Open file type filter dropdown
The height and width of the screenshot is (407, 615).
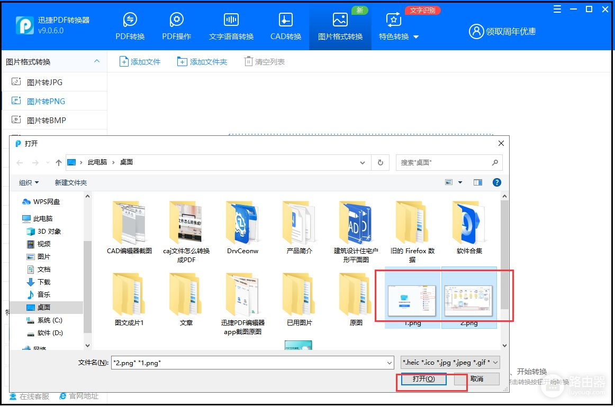tap(450, 363)
